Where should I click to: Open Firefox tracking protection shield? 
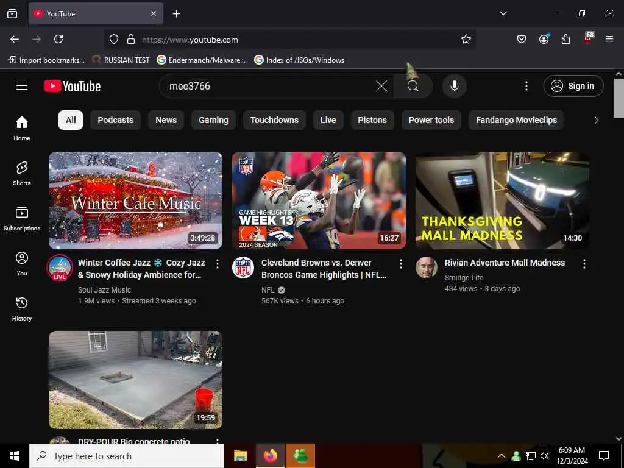(x=114, y=39)
